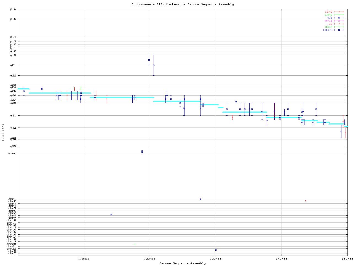Click the FHCRC legend entry
Viewport: 353px width, 265px height.
click(328, 30)
